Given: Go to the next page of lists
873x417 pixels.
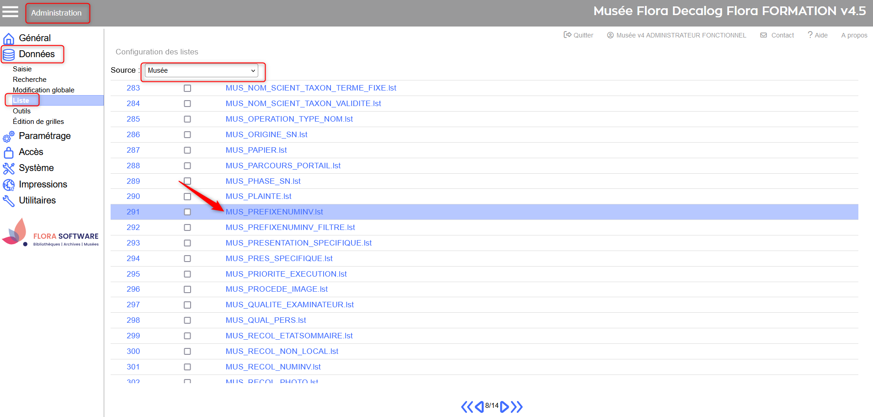Looking at the screenshot, I should [505, 406].
